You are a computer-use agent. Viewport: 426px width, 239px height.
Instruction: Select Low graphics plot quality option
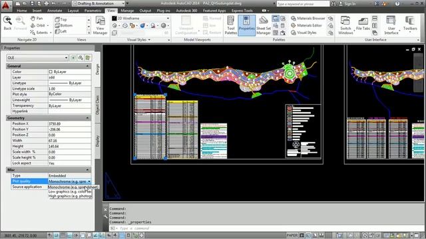70,191
